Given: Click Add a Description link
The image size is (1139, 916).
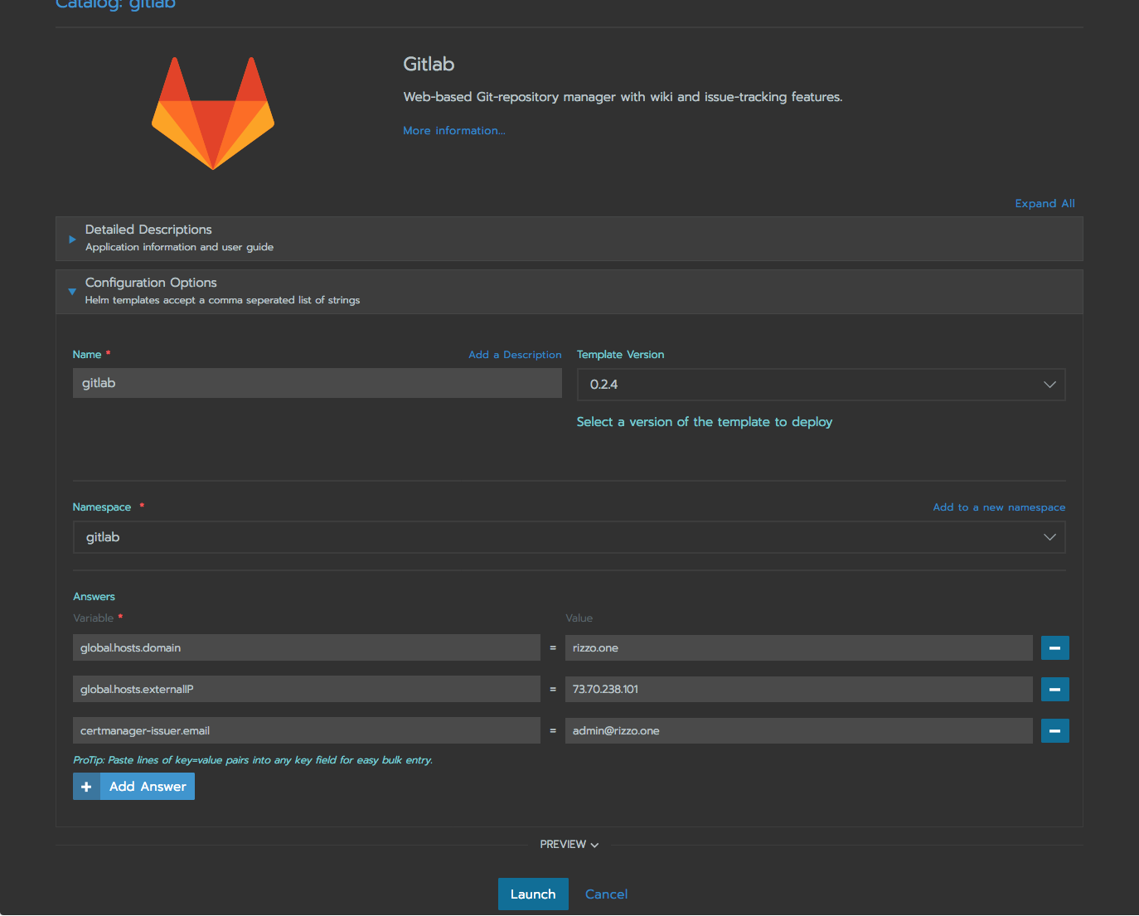Looking at the screenshot, I should pos(515,354).
